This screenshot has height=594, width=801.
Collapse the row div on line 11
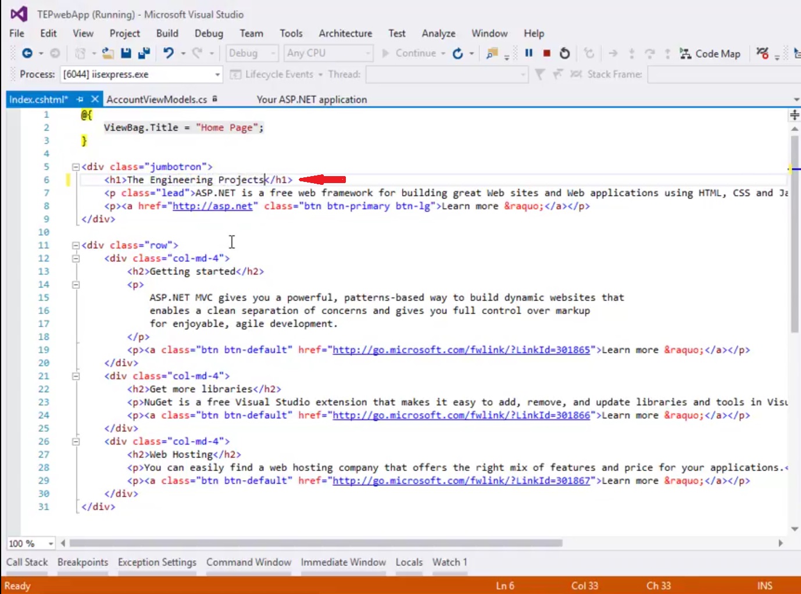coord(76,245)
